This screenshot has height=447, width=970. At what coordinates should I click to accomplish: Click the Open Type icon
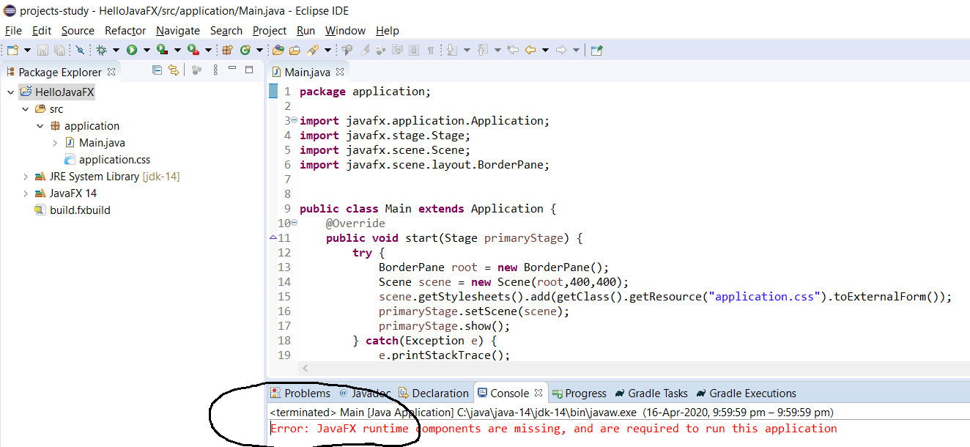[x=278, y=50]
